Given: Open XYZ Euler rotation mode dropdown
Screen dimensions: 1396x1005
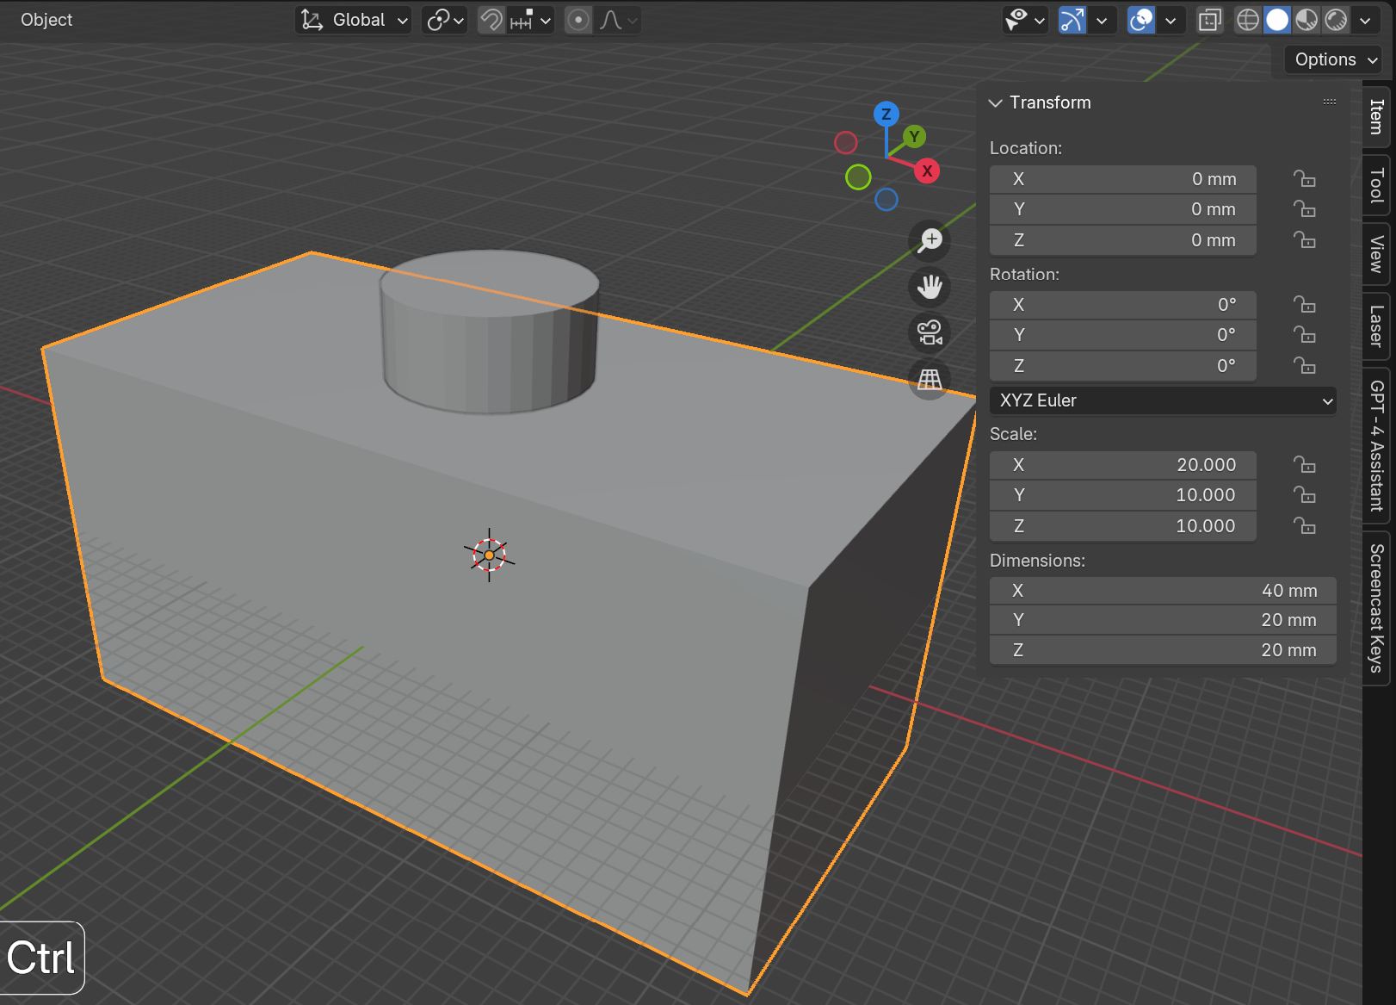Looking at the screenshot, I should coord(1163,400).
